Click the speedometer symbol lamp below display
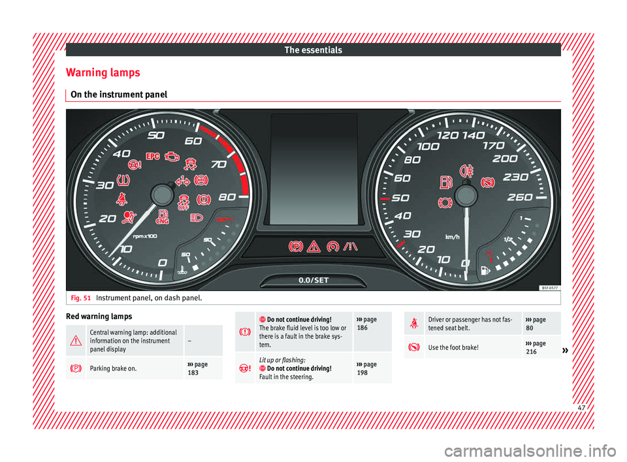This screenshot has width=627, height=462. click(332, 247)
